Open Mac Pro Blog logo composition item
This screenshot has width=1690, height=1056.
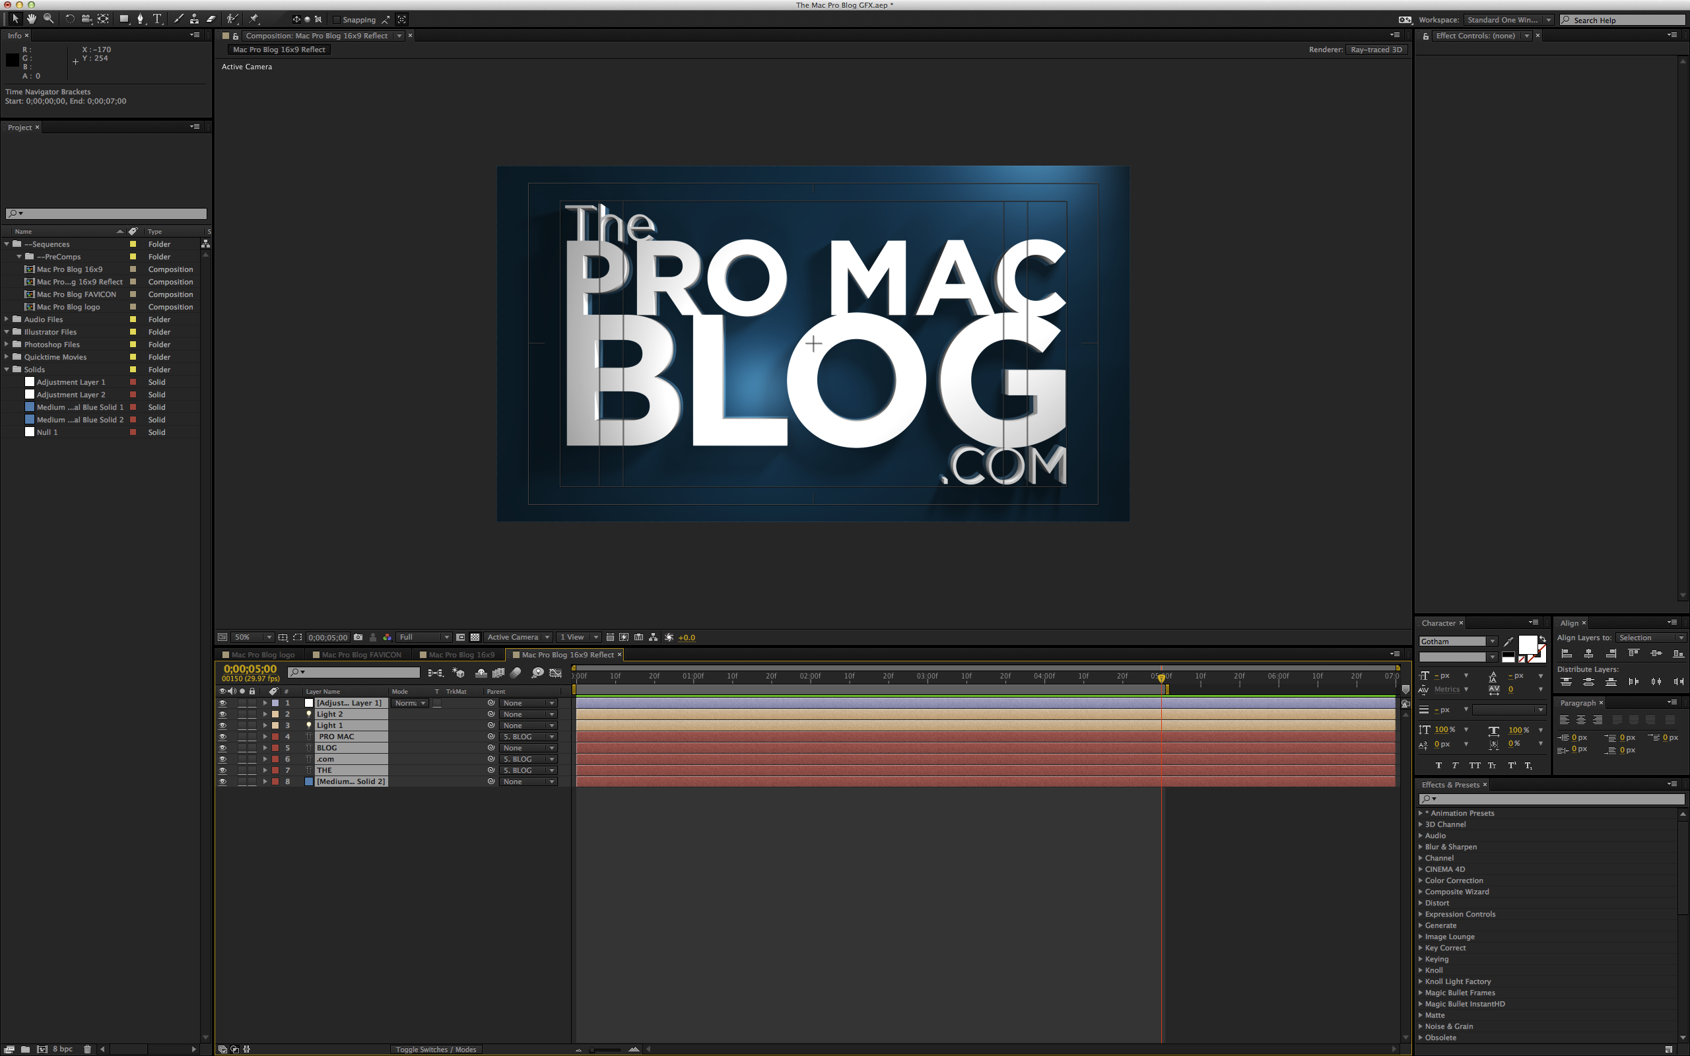pos(68,307)
